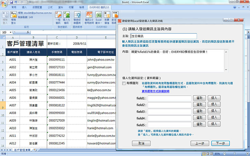Expand the formula bar at right edge
250x156 pixels.
pyautogui.click(x=248, y=32)
